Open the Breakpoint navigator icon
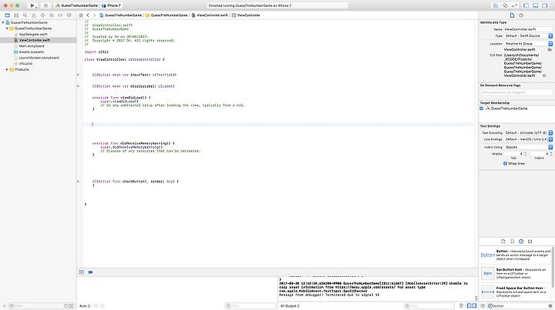Image resolution: width=555 pixels, height=310 pixels. pos(60,15)
